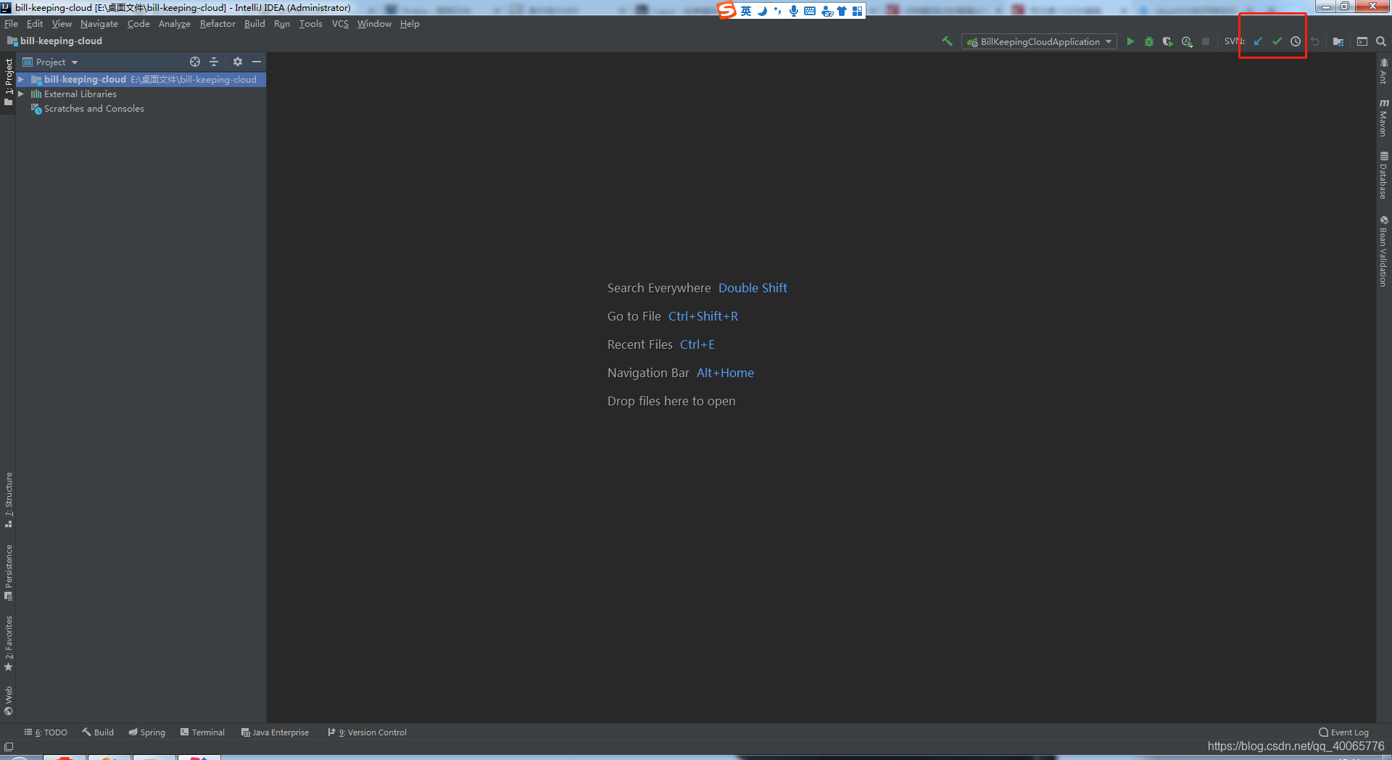Open the Spring tool window
This screenshot has width=1392, height=760.
tap(147, 732)
